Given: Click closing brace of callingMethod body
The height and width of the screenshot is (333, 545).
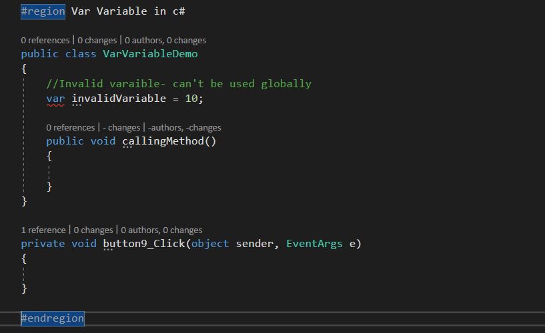Looking at the screenshot, I should (x=49, y=186).
